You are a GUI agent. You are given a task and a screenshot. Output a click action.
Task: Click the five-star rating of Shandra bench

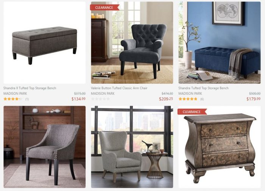(x=188, y=99)
